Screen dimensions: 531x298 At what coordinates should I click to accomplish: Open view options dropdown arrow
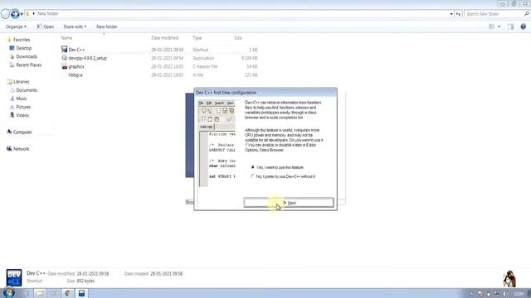pos(499,26)
